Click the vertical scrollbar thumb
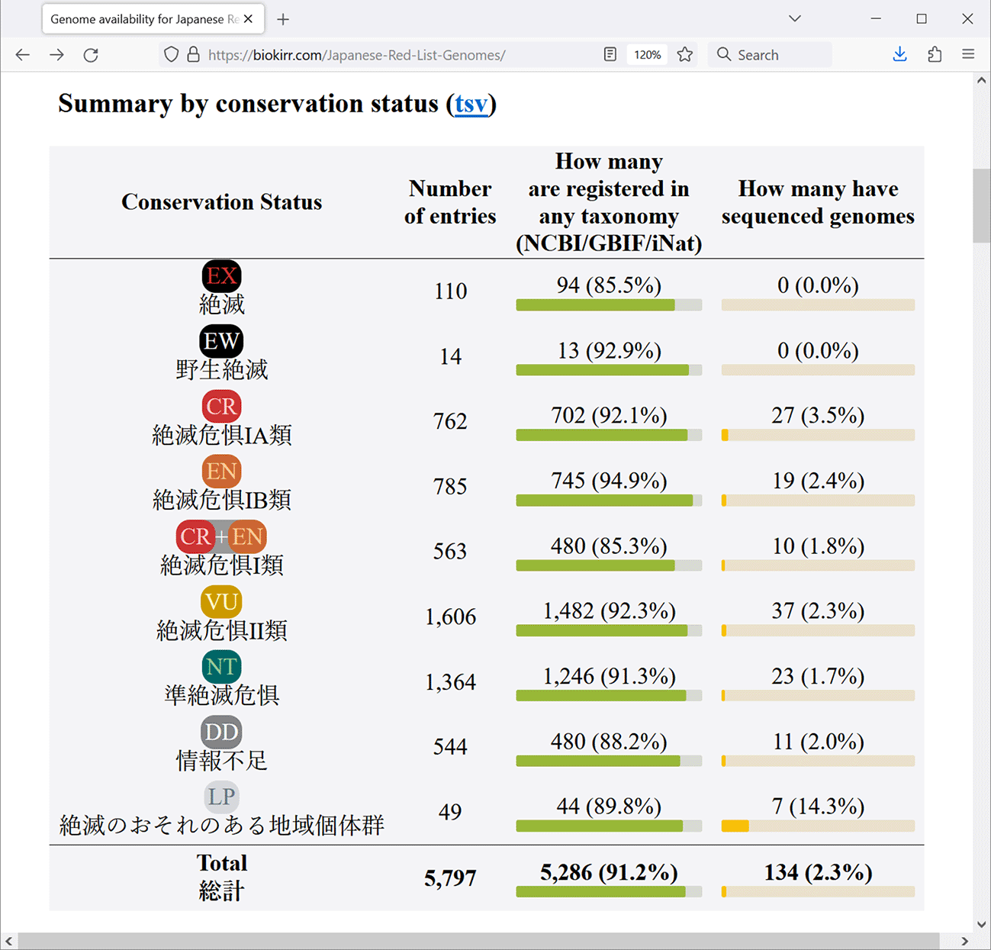This screenshot has width=991, height=950. point(981,206)
